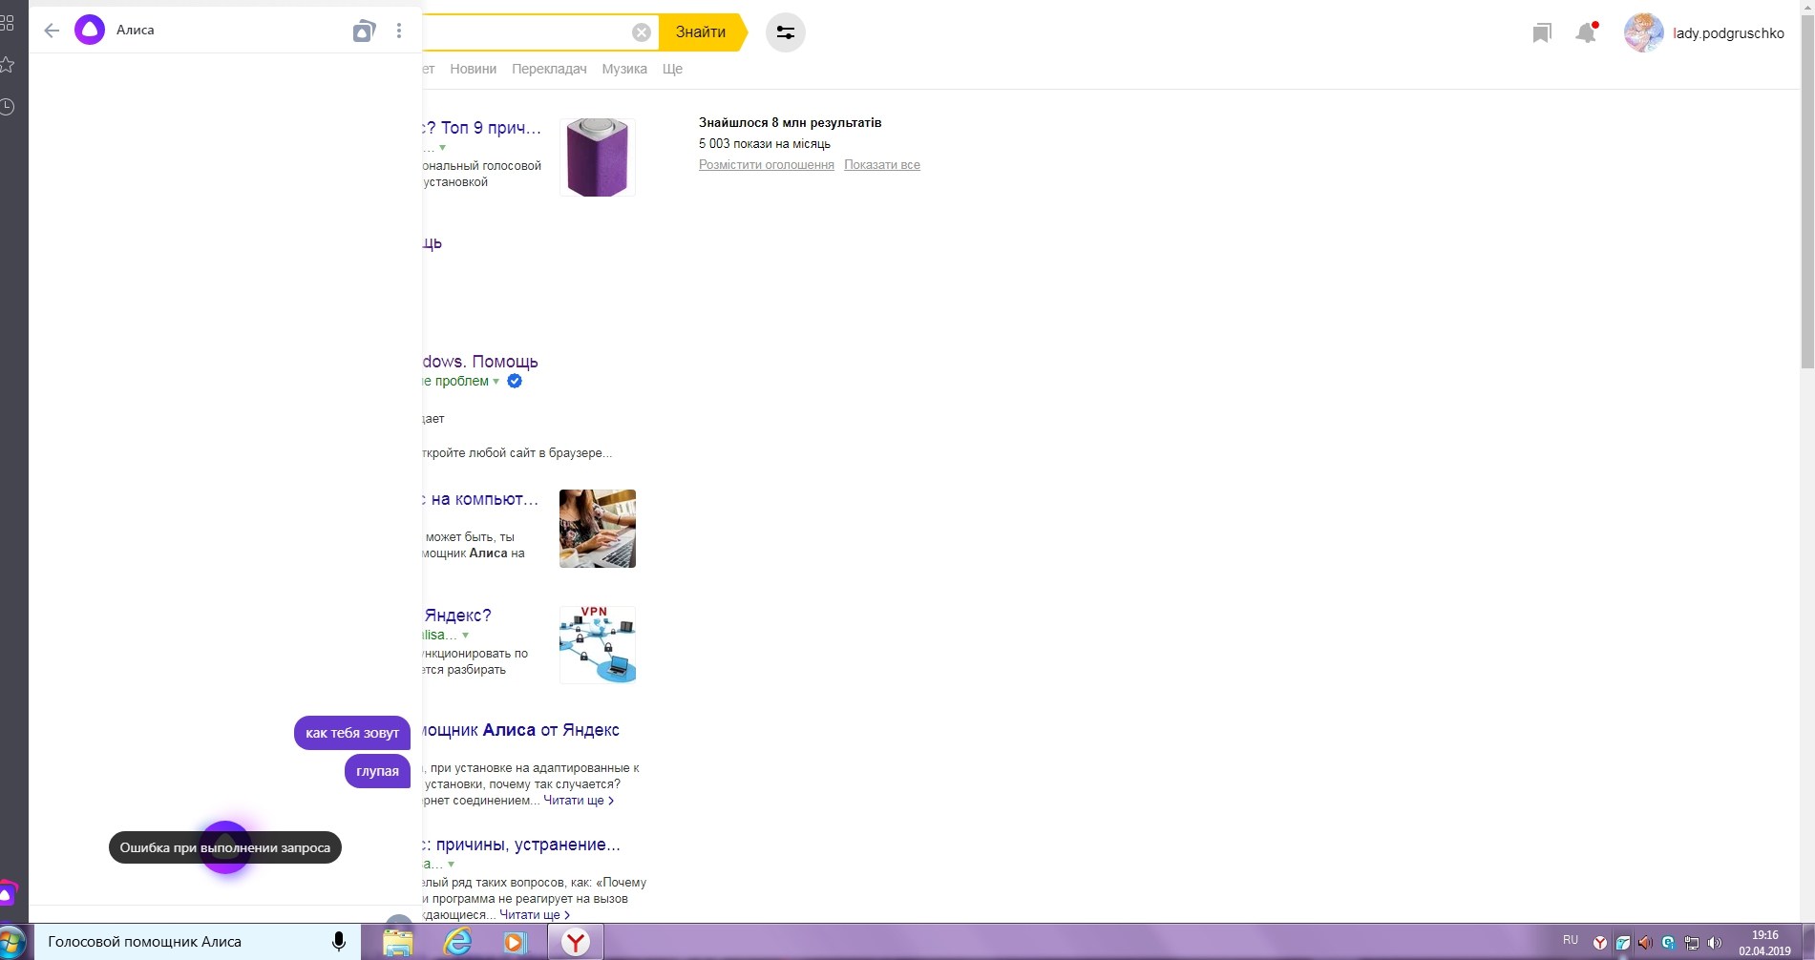Open 'Яндекс?' result title
The height and width of the screenshot is (960, 1815).
(457, 616)
